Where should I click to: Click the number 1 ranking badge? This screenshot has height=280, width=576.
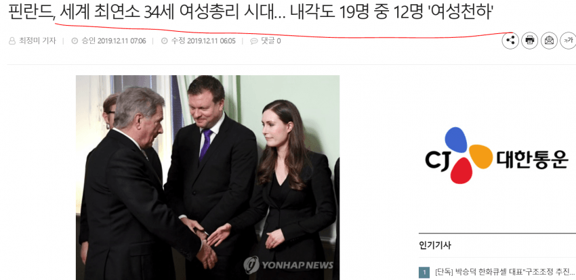[x=424, y=273]
